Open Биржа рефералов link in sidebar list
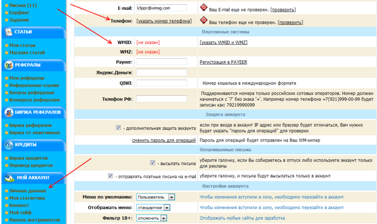Viewport: 377px width, 224px height. point(30,125)
